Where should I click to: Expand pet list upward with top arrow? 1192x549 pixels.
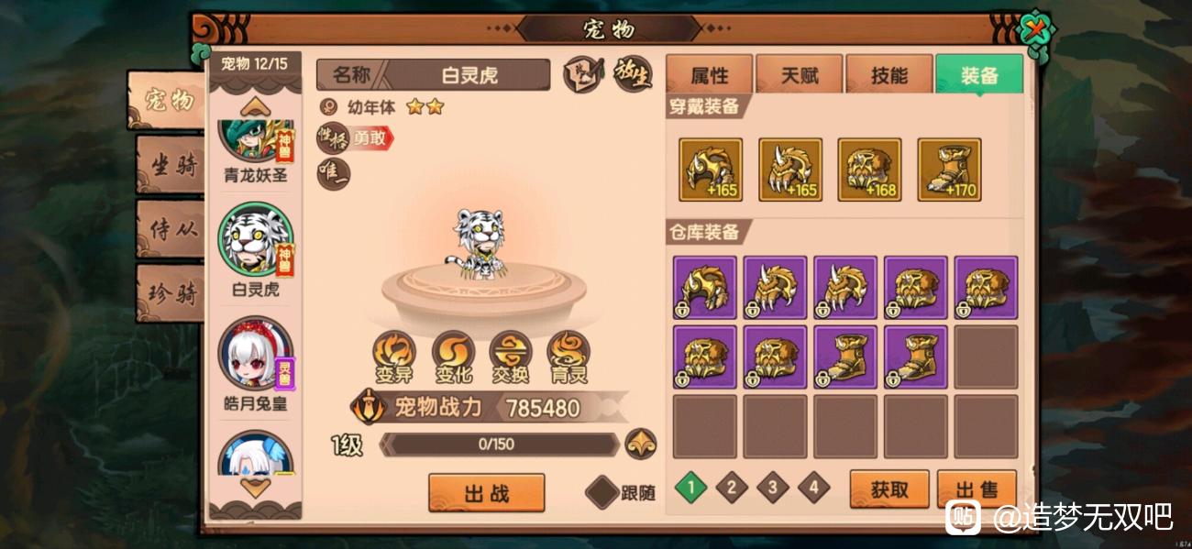pos(255,106)
